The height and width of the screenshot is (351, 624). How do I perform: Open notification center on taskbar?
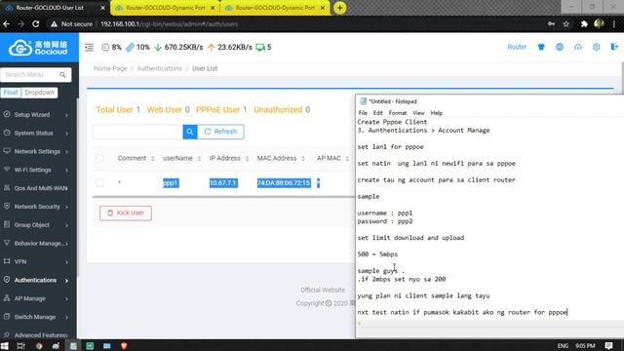(608, 345)
